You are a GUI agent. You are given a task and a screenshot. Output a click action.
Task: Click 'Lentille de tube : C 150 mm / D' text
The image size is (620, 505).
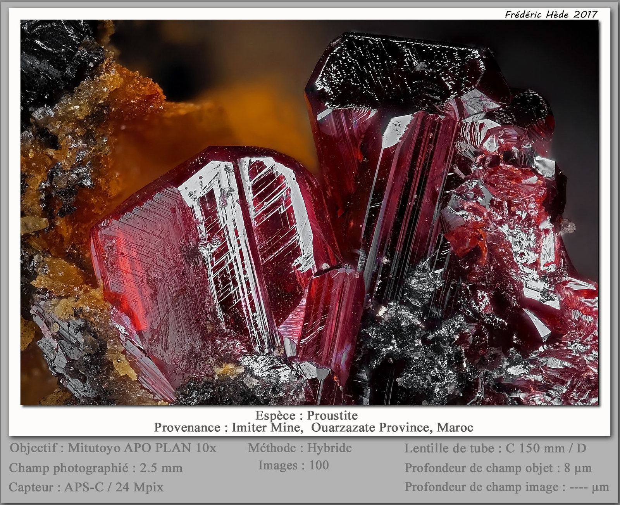coord(495,448)
